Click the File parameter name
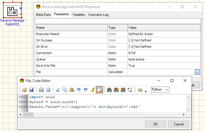205x132 pixels. 38,72
